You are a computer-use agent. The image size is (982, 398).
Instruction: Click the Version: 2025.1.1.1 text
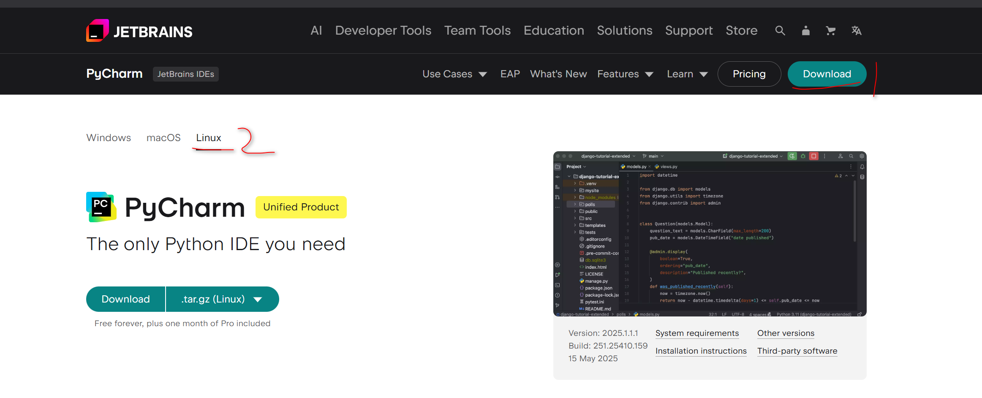(603, 333)
